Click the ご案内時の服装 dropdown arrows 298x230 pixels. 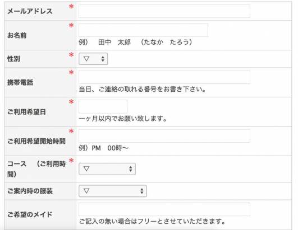pyautogui.click(x=142, y=191)
